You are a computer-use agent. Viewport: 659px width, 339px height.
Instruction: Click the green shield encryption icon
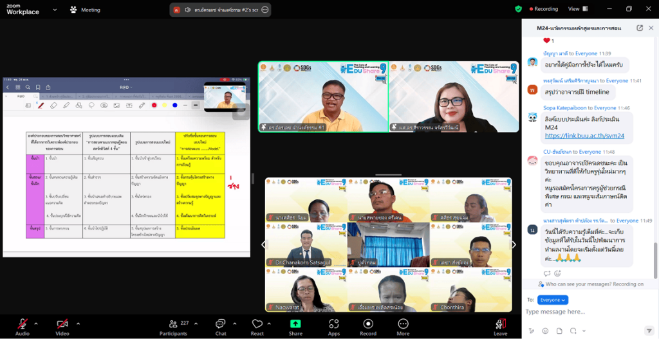(518, 9)
